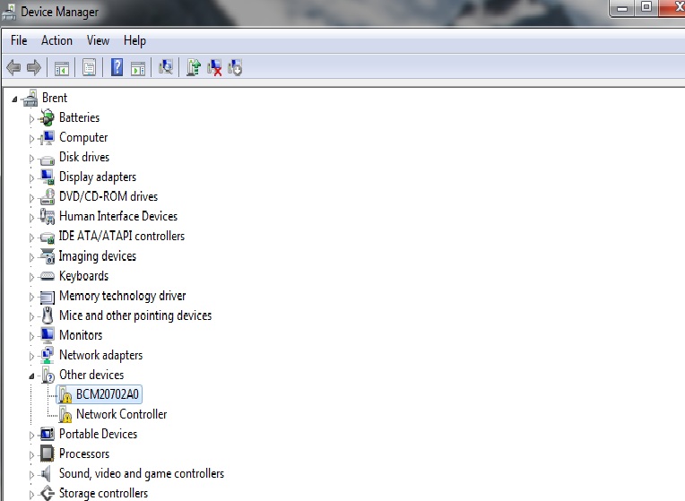This screenshot has height=501, width=685.
Task: Expand the Computer node
Action: point(31,138)
